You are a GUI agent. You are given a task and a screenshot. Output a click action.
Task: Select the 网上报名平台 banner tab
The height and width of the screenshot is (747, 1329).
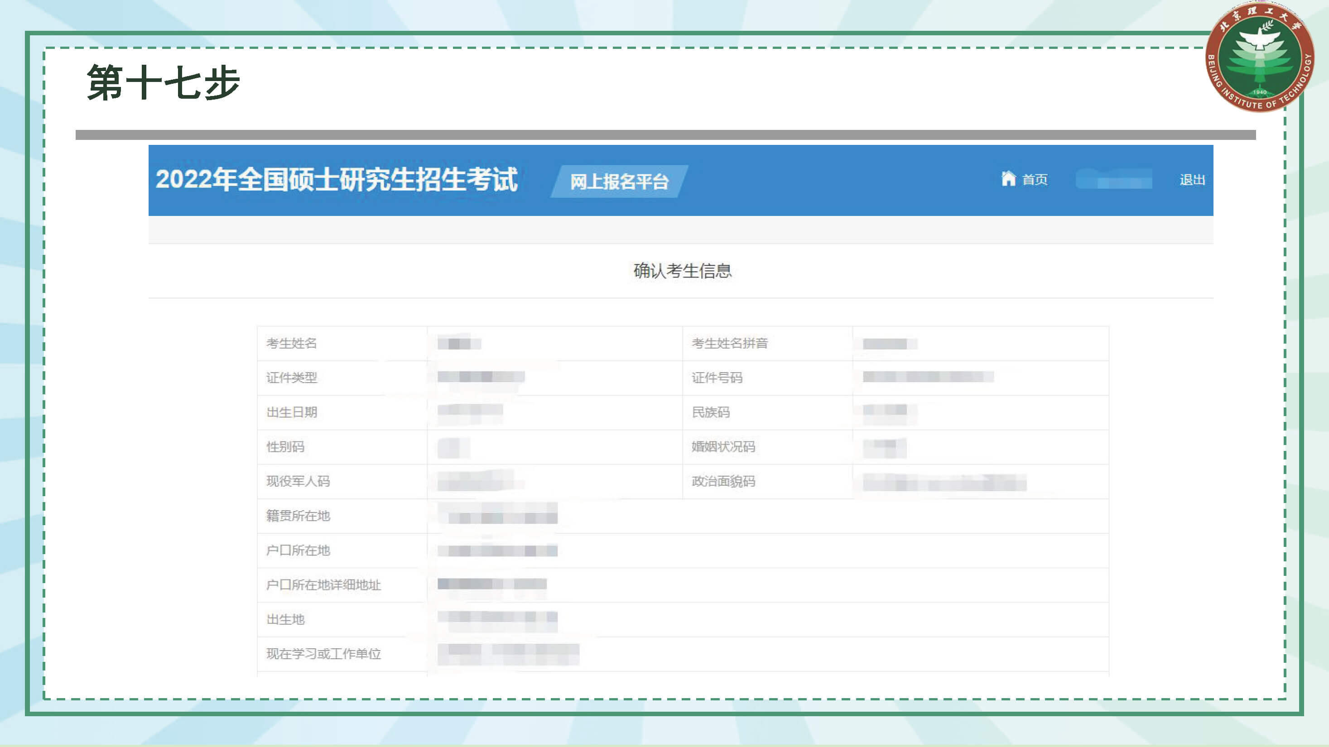(619, 182)
